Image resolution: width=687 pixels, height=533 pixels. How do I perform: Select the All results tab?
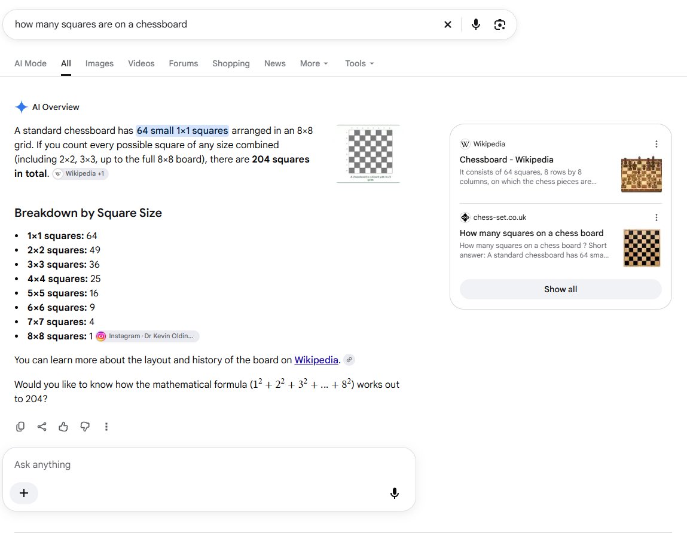point(66,63)
